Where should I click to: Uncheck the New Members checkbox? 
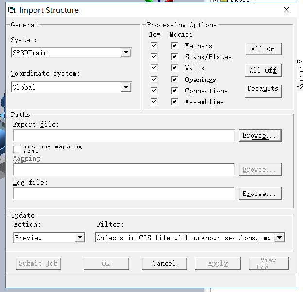click(154, 46)
